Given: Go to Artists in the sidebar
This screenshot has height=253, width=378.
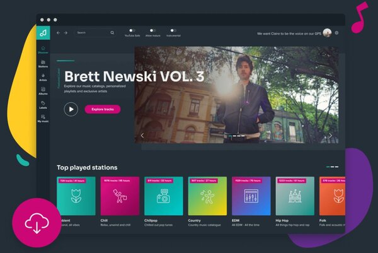Looking at the screenshot, I should (x=43, y=76).
